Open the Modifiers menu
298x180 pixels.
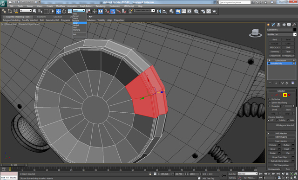coord(61,6)
